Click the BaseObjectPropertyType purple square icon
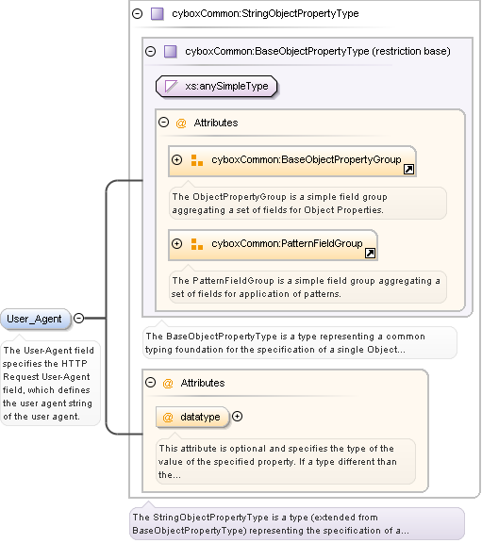The width and height of the screenshot is (482, 543). (171, 52)
